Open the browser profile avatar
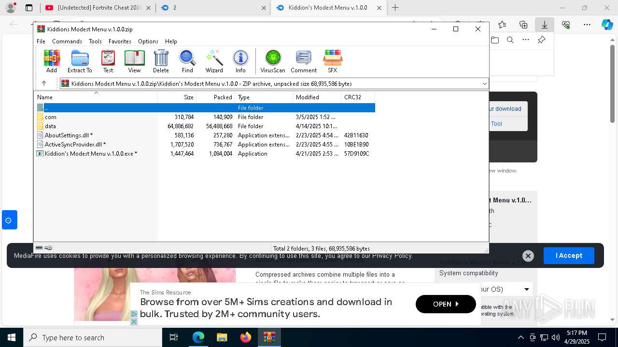This screenshot has height=347, width=618. click(10, 8)
